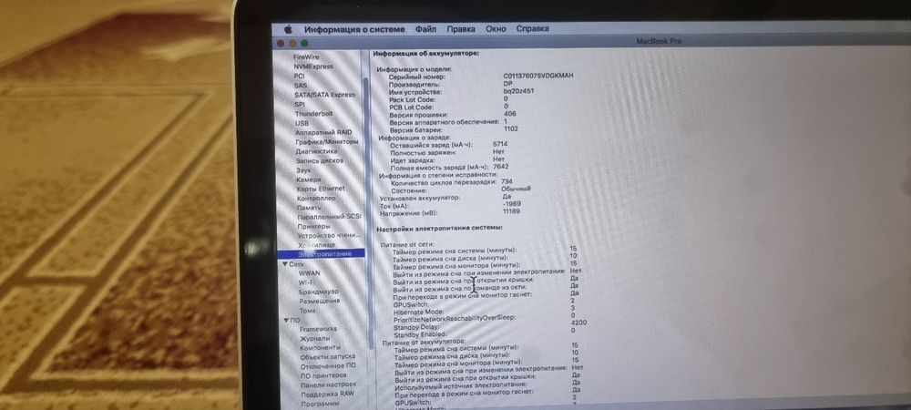
Task: Select Хранилище in the sidebar
Action: pos(317,244)
